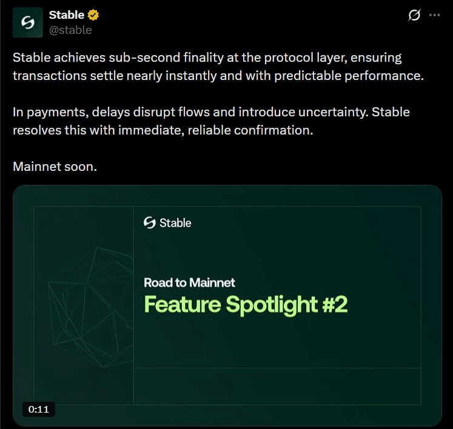Click the gold verified badge
Screen dimensions: 453x429
pos(94,15)
